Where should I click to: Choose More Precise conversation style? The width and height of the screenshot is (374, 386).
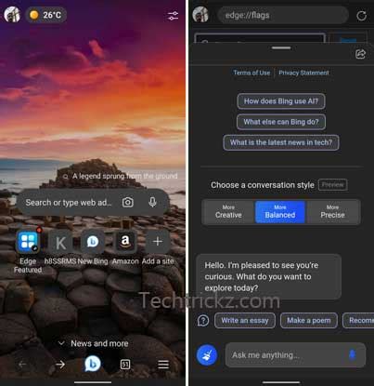tap(332, 212)
